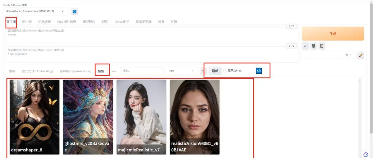This screenshot has width=373, height=158.
Task: Click the arrow icon to read last generation parameters
Action: (x=305, y=46)
